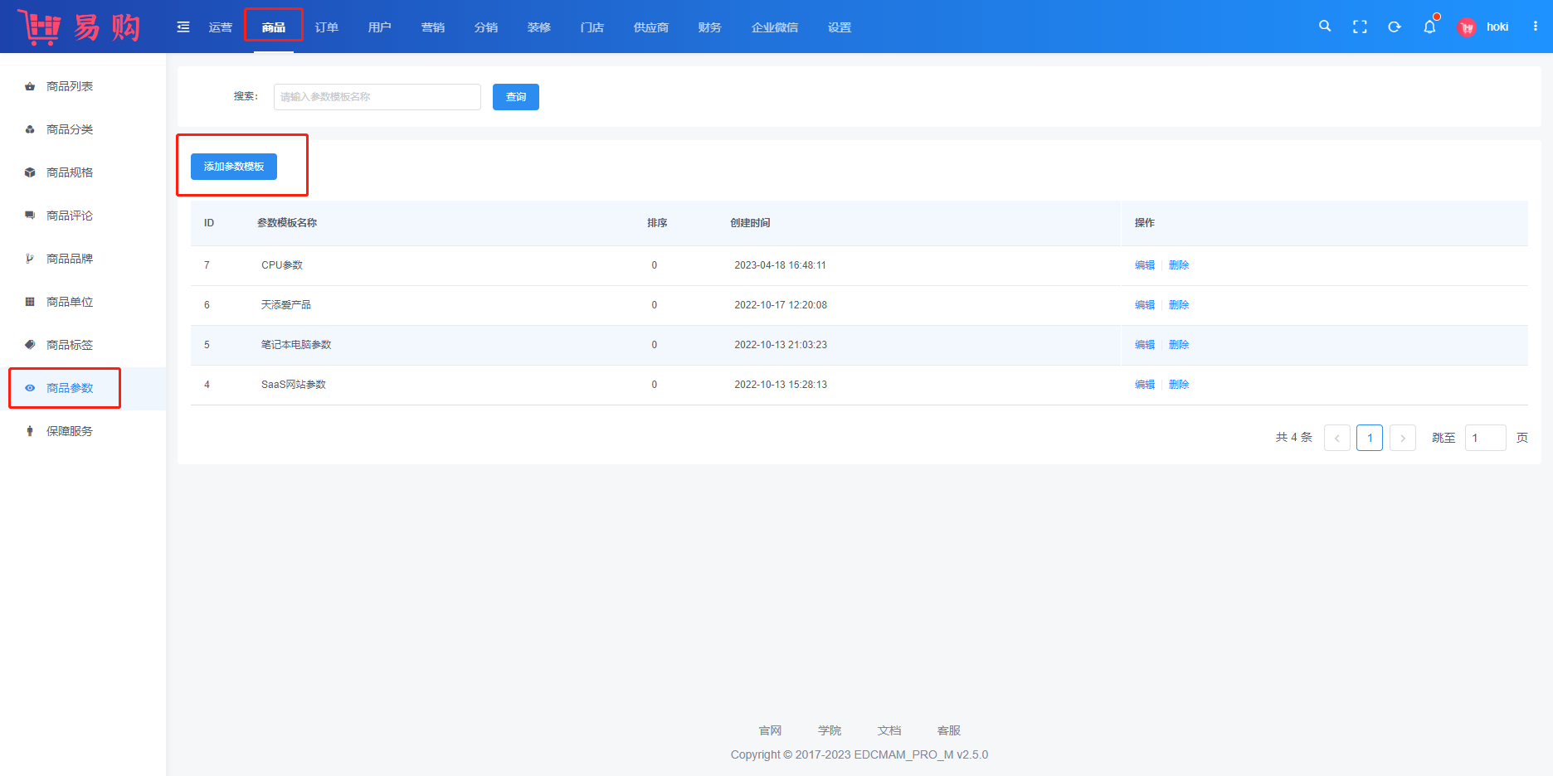Select page 1 in pagination

(1370, 438)
